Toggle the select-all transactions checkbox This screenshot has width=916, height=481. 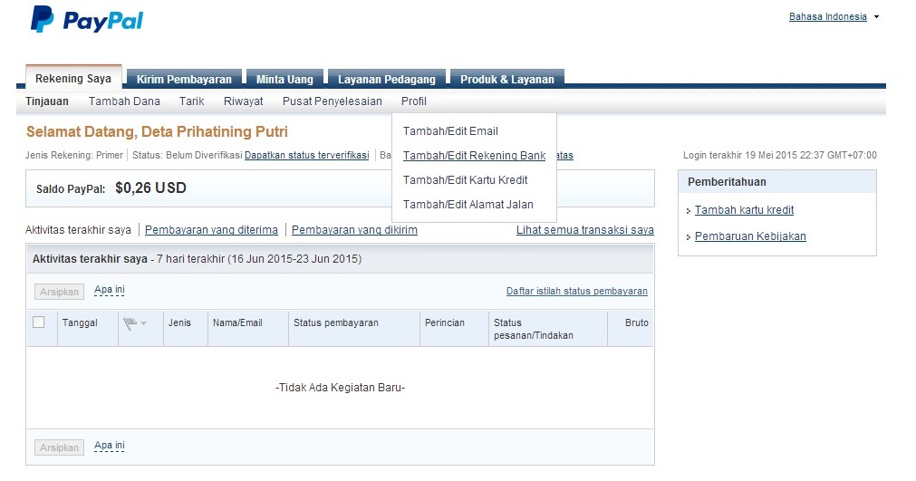pos(39,322)
